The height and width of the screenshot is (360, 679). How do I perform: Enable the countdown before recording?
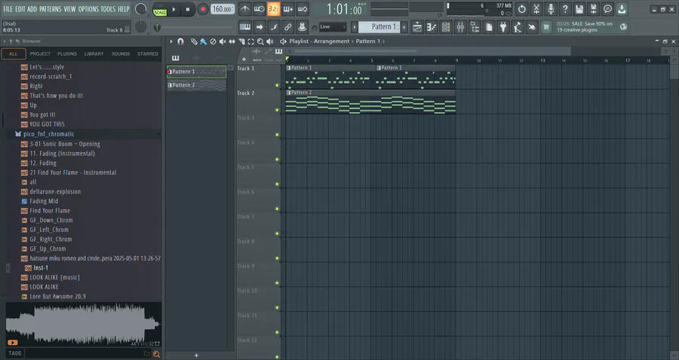pyautogui.click(x=274, y=8)
